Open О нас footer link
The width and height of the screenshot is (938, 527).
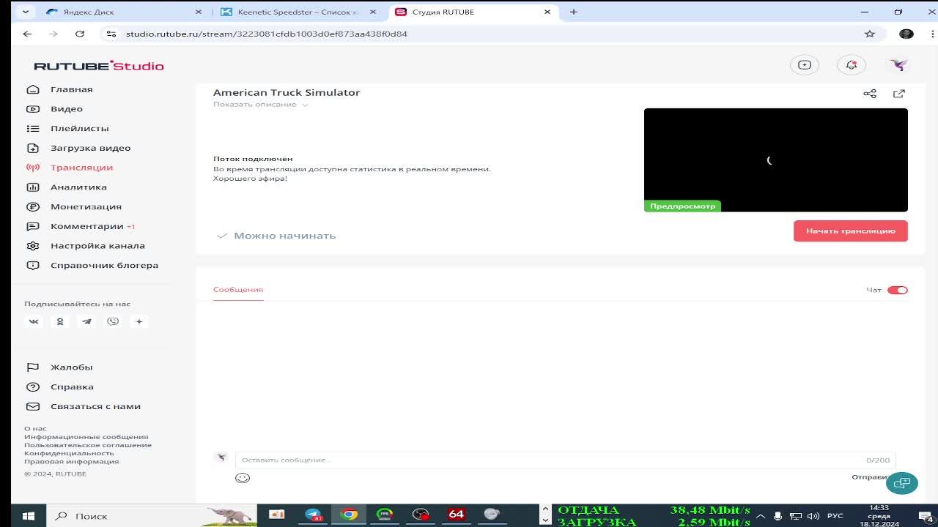(35, 429)
